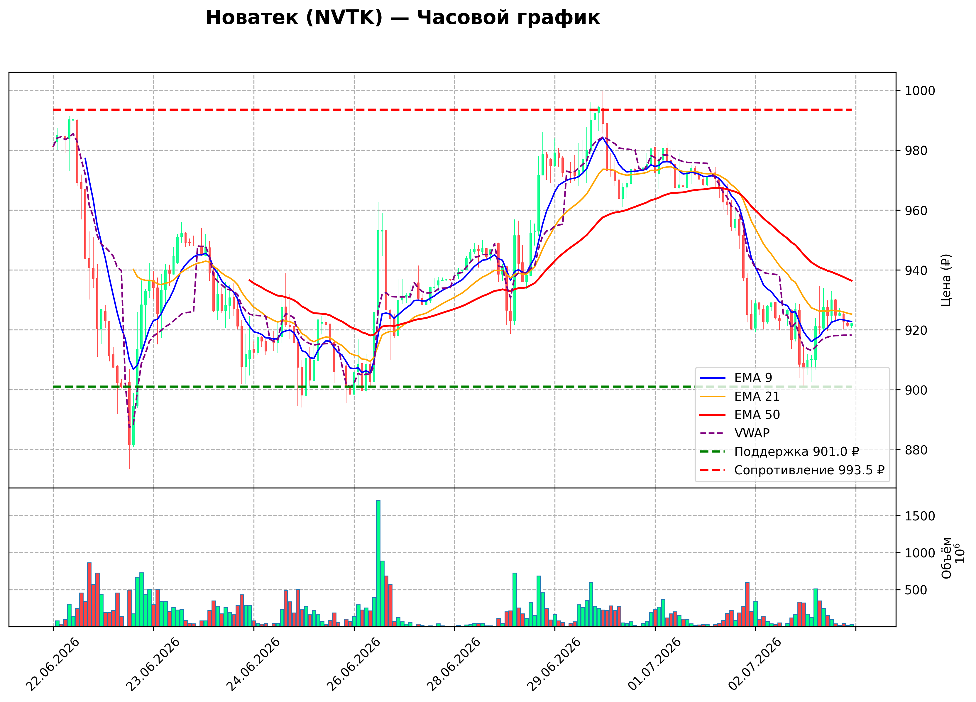Click the 1500 volume axis tick label

tap(920, 516)
